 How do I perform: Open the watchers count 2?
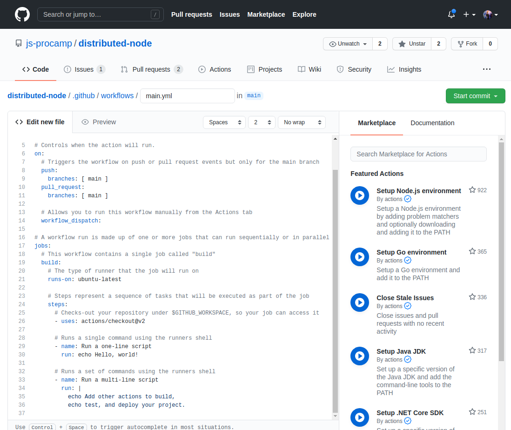(380, 44)
